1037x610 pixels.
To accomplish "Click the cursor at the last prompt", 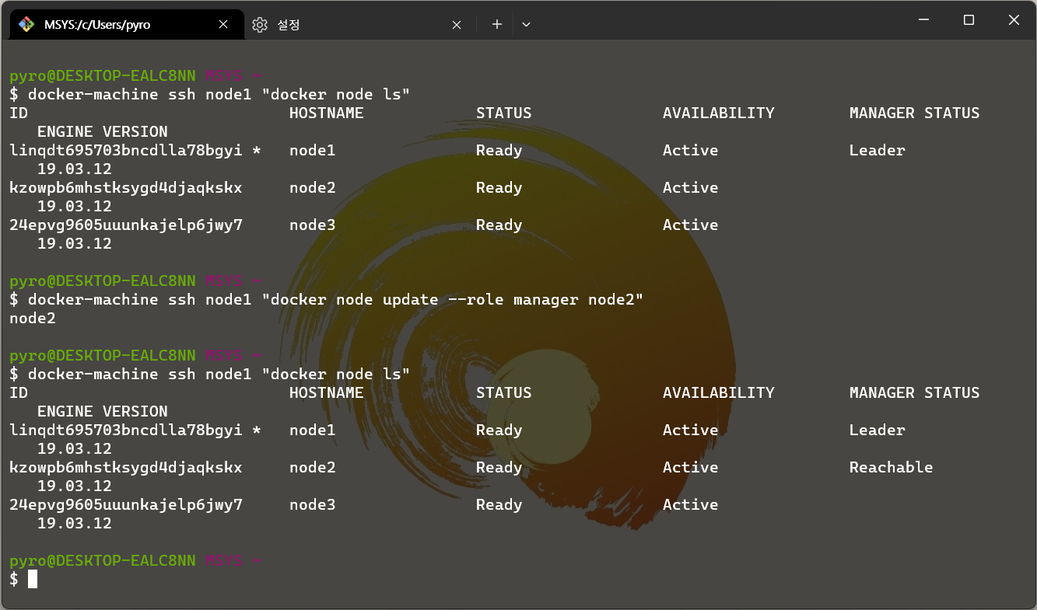I will pyautogui.click(x=33, y=579).
